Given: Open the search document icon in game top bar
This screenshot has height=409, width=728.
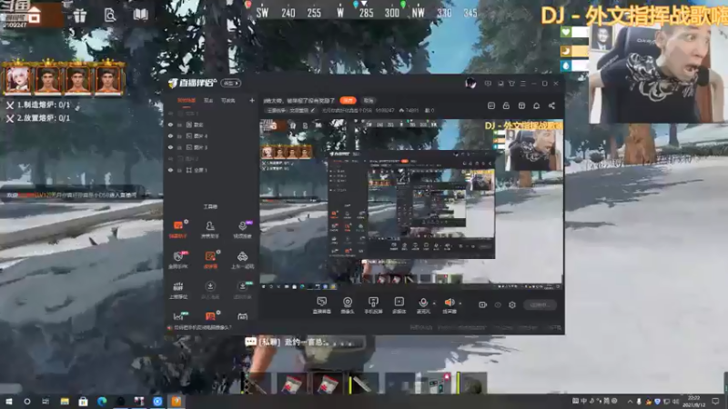Looking at the screenshot, I should [110, 15].
